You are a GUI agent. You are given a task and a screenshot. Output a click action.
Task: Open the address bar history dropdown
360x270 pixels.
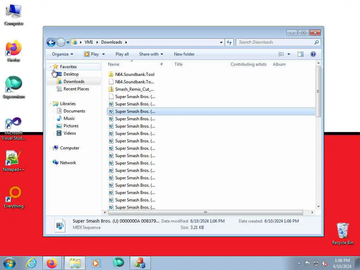click(221, 43)
